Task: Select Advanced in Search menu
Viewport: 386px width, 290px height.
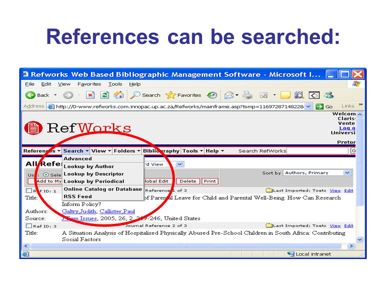Action: [x=103, y=159]
